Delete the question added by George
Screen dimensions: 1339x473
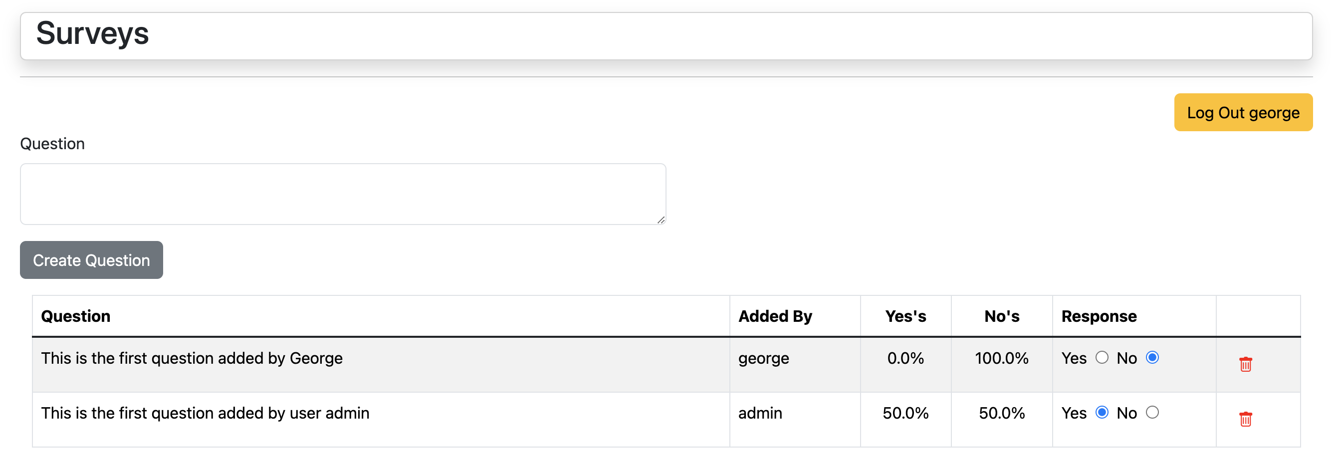tap(1245, 364)
